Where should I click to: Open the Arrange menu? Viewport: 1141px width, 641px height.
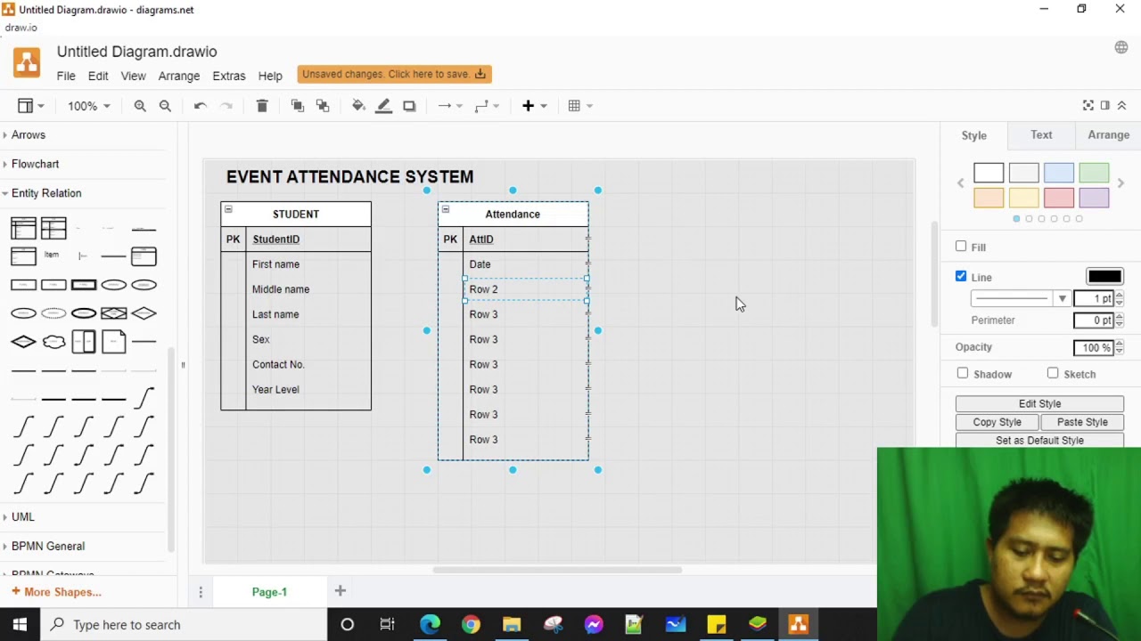point(179,76)
